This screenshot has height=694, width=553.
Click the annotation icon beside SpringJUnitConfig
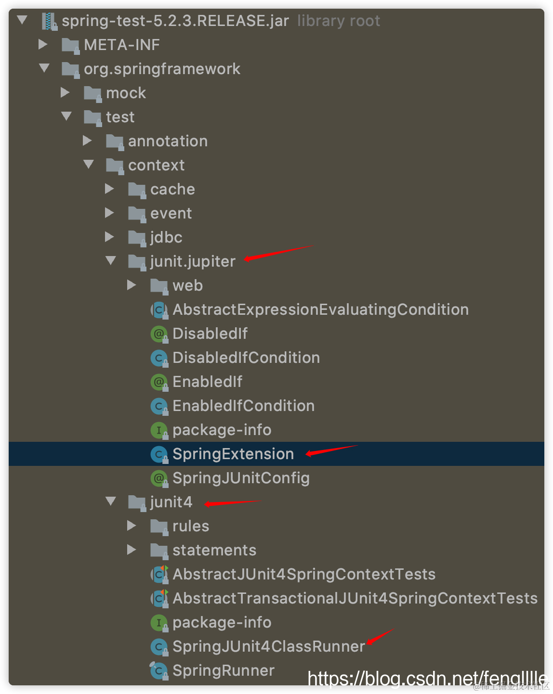[x=159, y=478]
